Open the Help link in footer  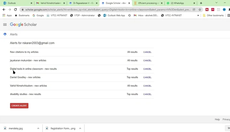(217, 120)
